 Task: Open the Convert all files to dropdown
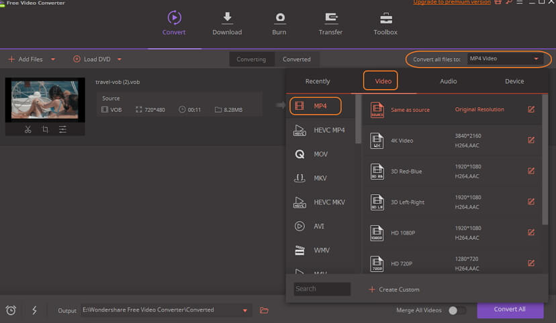(x=504, y=59)
